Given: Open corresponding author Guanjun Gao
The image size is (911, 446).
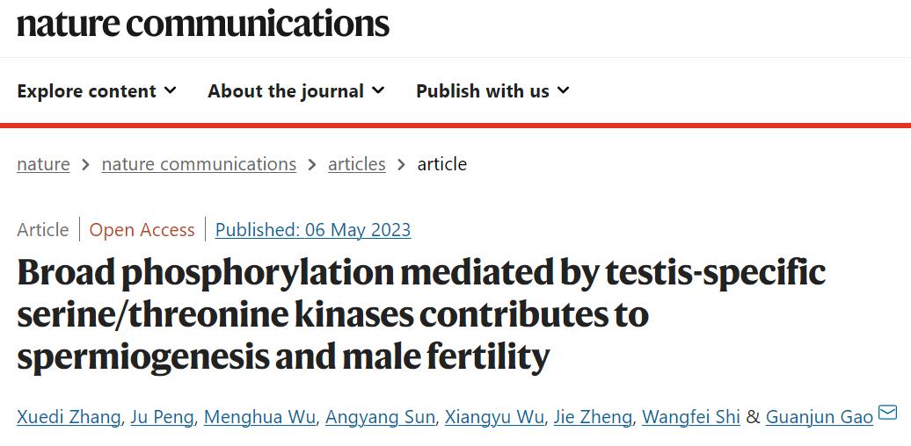Looking at the screenshot, I should (819, 417).
